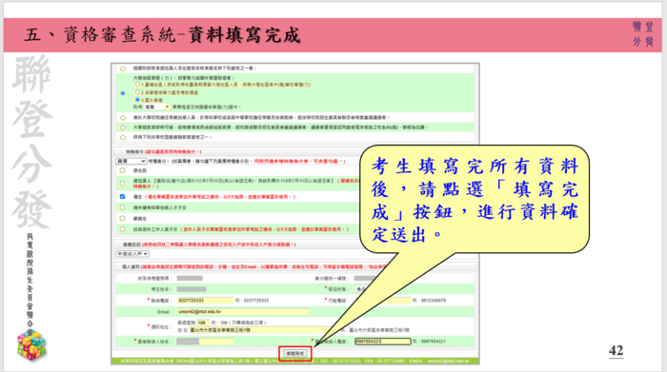Click the 行動電話 input field

pyautogui.click(x=383, y=301)
